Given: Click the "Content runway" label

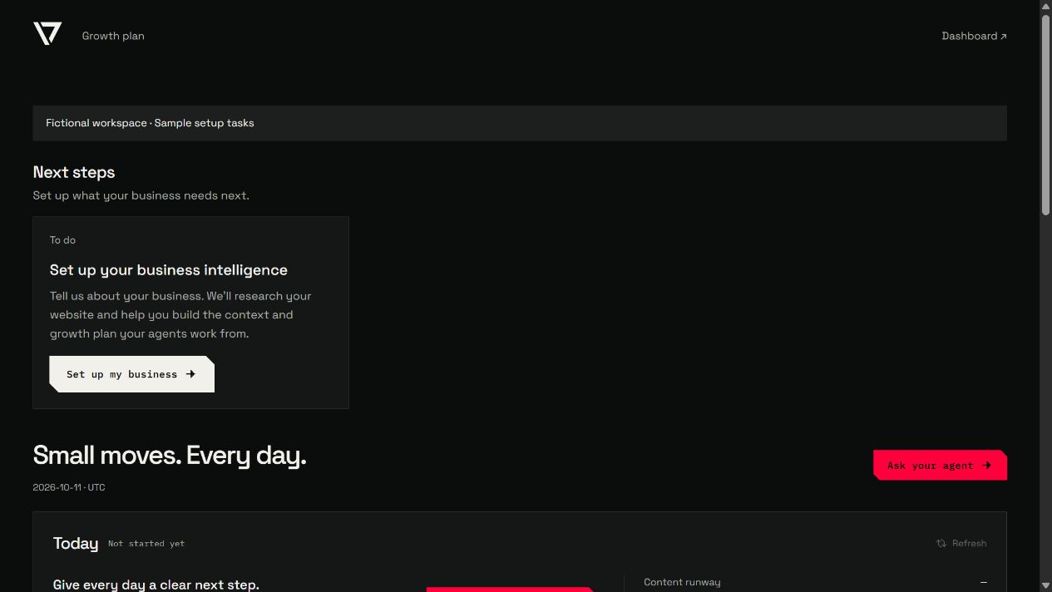Looking at the screenshot, I should click(x=682, y=582).
